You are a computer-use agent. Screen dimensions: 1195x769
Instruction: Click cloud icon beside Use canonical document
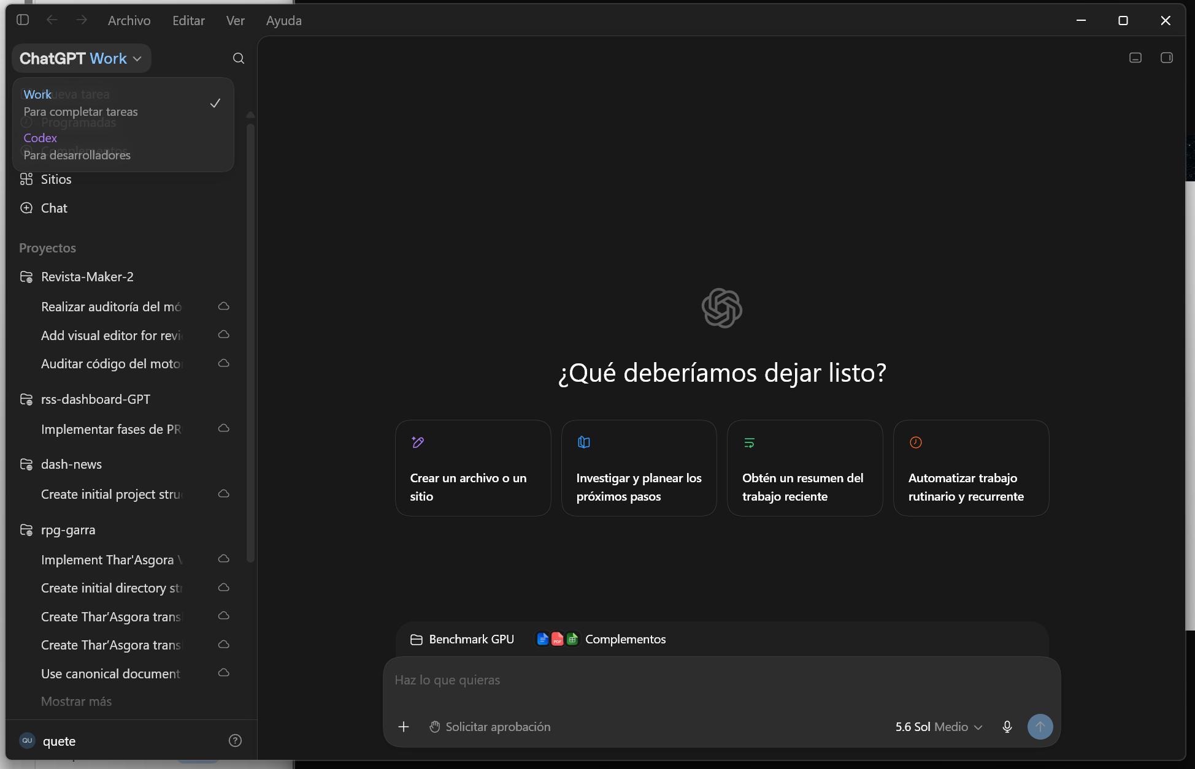tap(224, 673)
